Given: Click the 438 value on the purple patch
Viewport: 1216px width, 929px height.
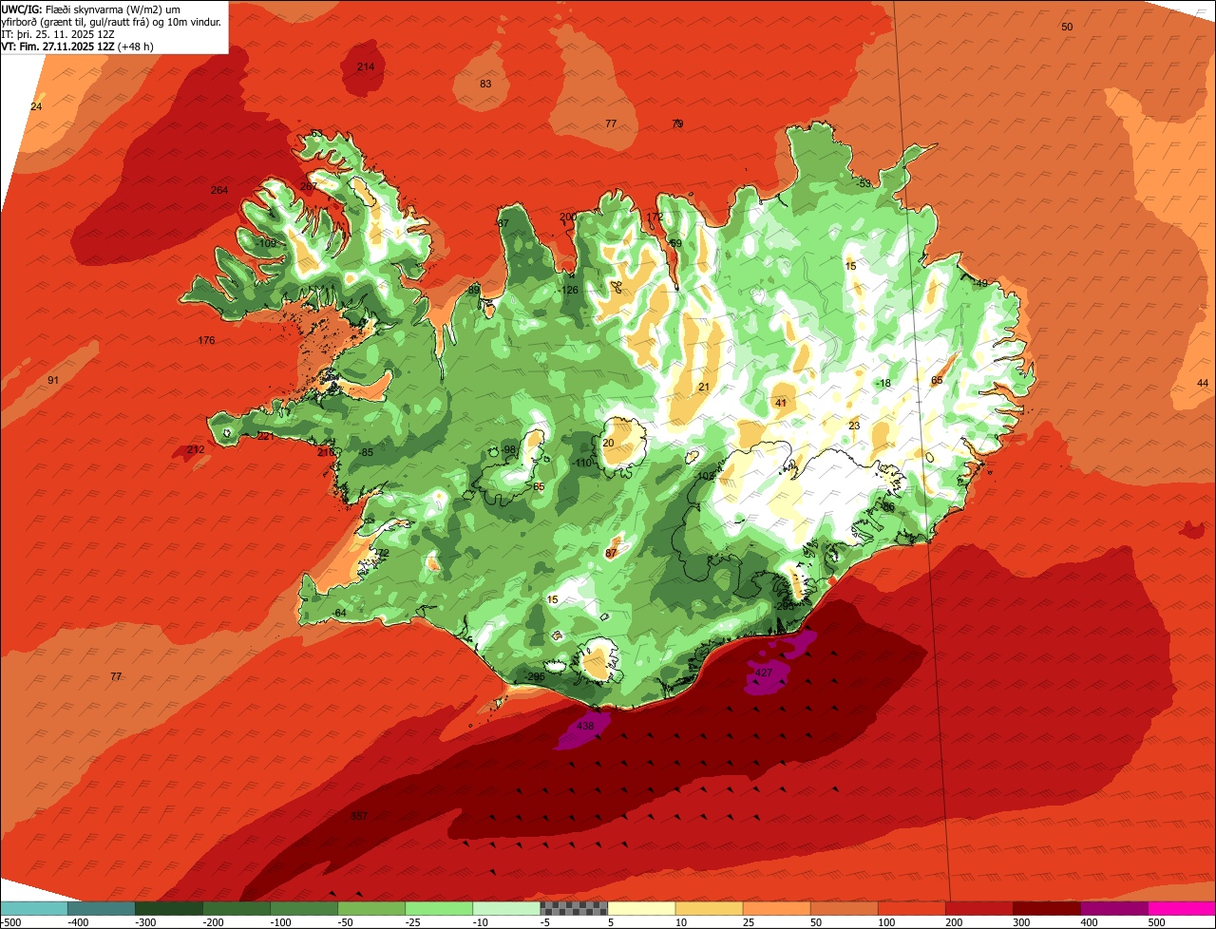Looking at the screenshot, I should tap(585, 726).
